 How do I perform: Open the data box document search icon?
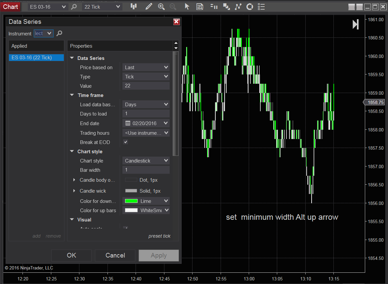[200, 7]
